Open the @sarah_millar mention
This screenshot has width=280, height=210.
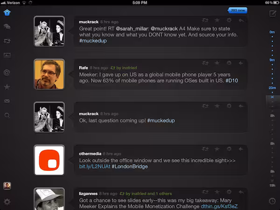pyautogui.click(x=132, y=28)
